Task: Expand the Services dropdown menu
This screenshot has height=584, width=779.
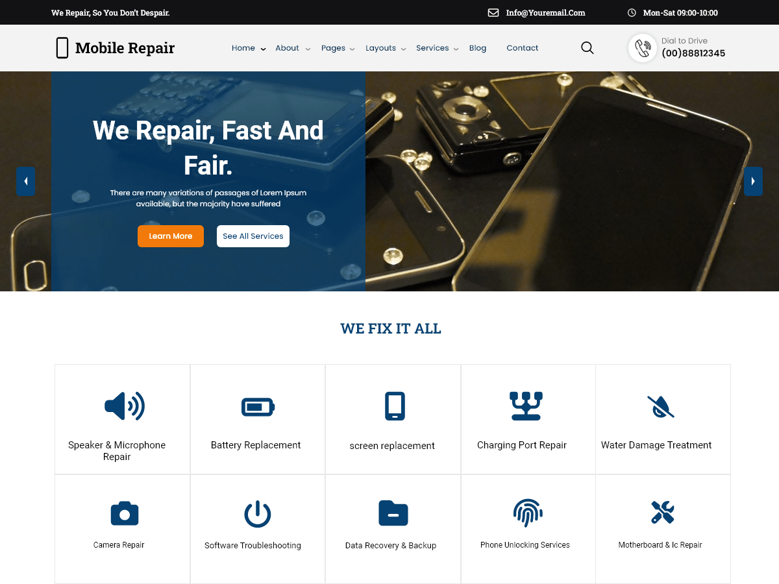Action: 432,48
